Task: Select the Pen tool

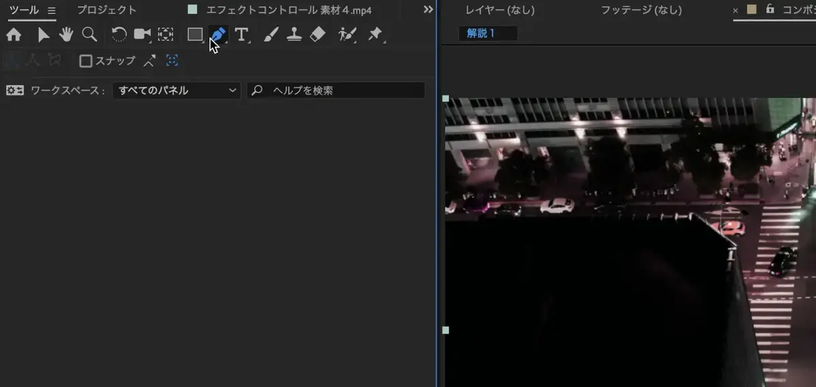Action: tap(218, 34)
